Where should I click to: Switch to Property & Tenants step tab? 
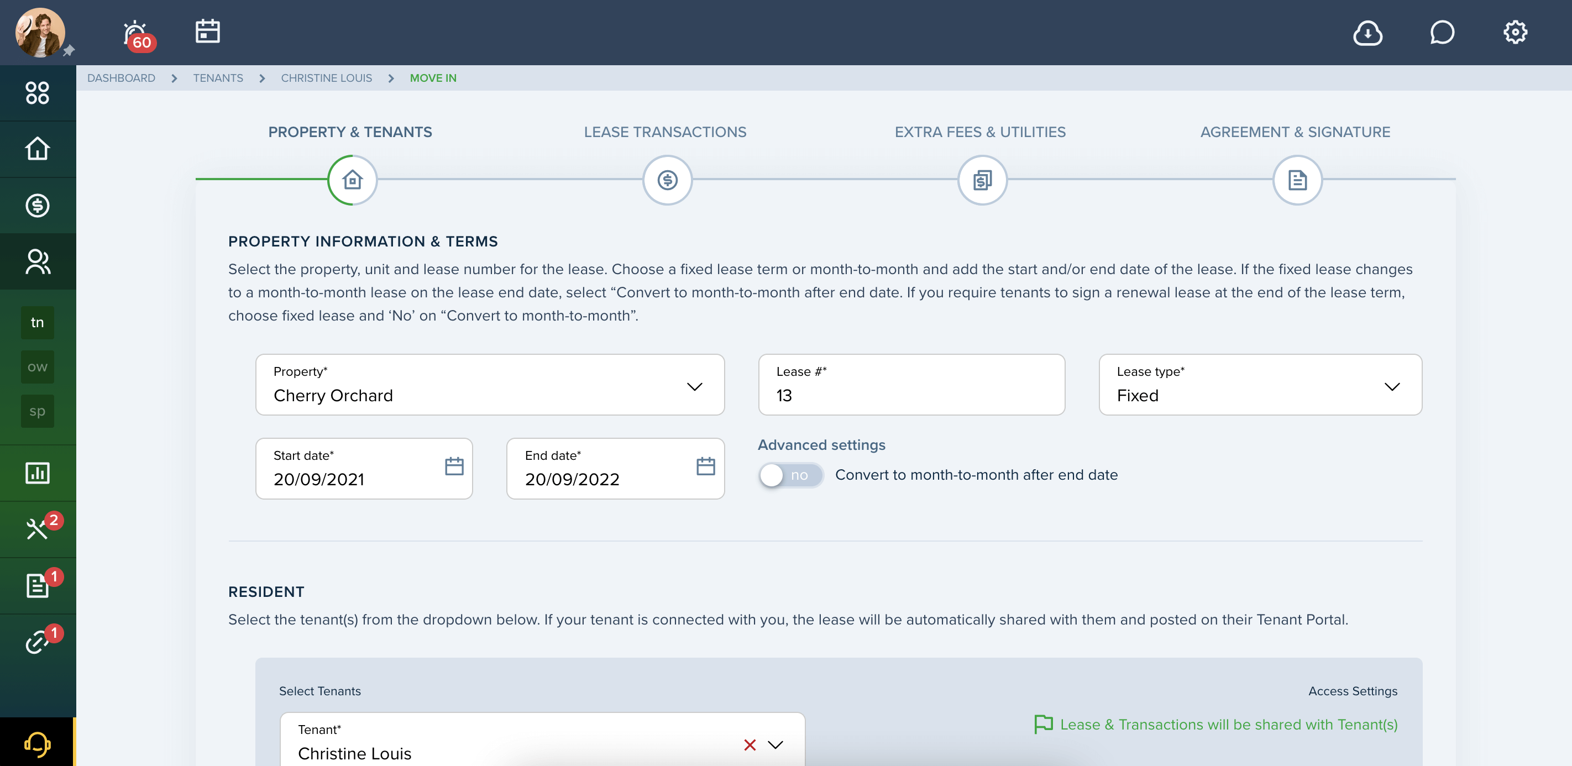click(350, 132)
